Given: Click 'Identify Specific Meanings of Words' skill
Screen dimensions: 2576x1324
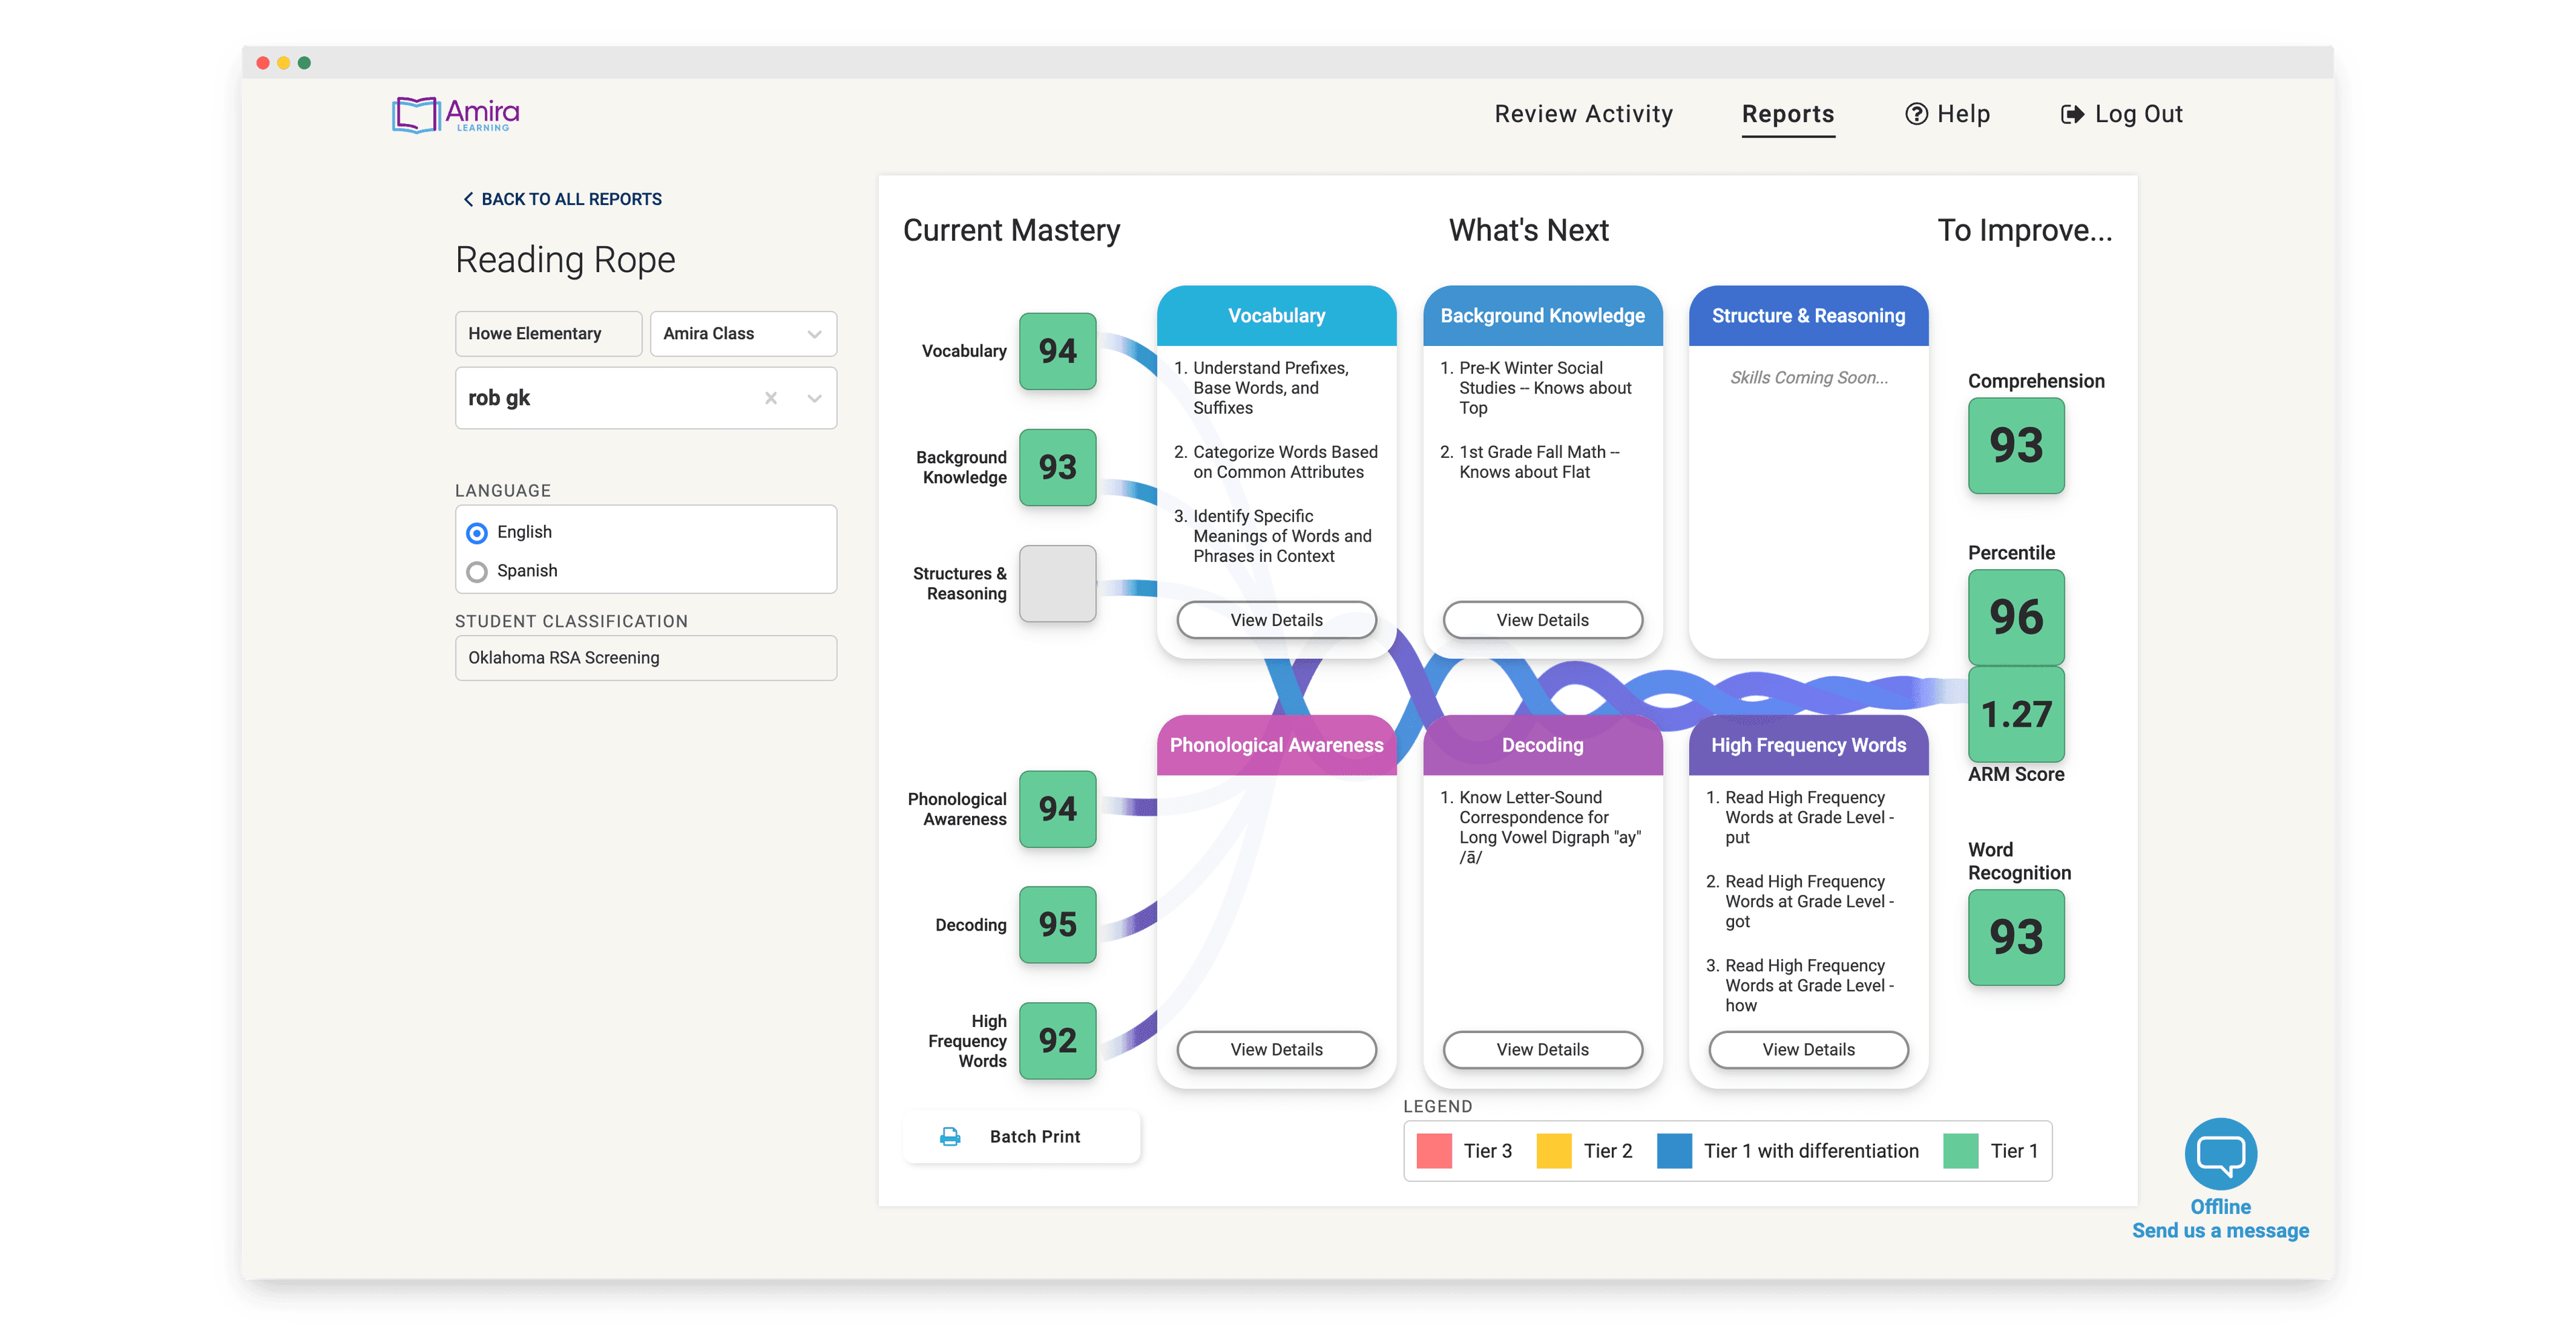Looking at the screenshot, I should [x=1281, y=536].
